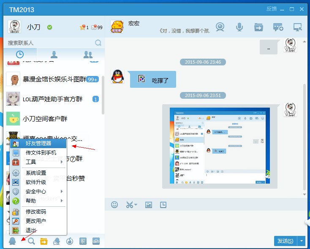Switch to recent conversations clock tab
The image size is (310, 249).
pos(20,54)
